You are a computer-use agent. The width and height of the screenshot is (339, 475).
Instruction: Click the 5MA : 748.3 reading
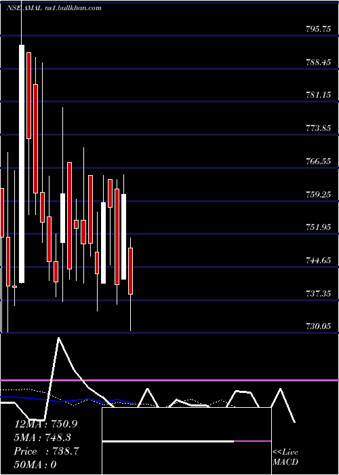pyautogui.click(x=43, y=438)
